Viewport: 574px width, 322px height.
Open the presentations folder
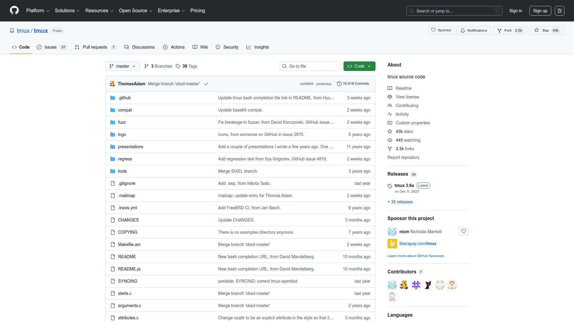pos(130,147)
